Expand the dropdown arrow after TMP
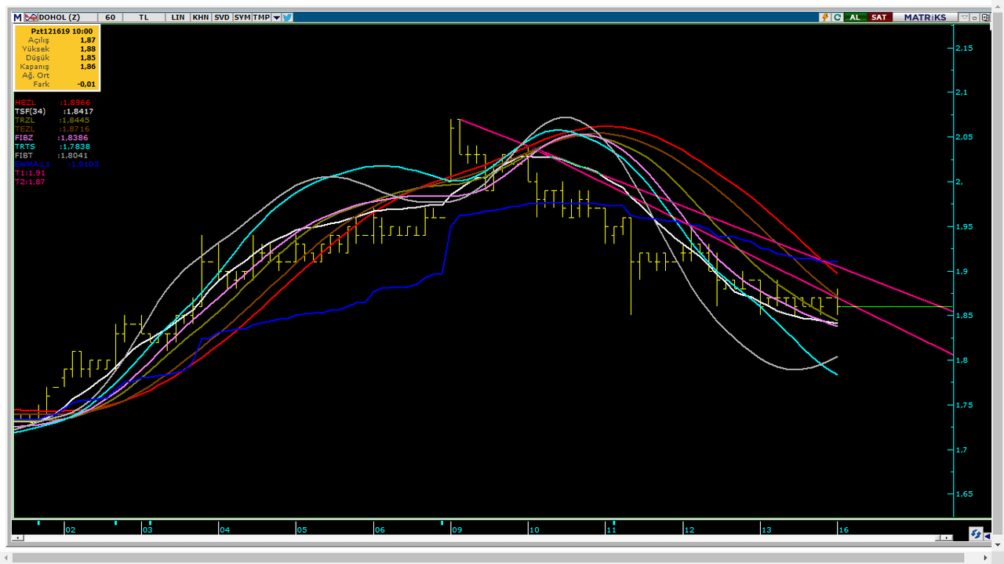This screenshot has width=1004, height=564. point(276,16)
